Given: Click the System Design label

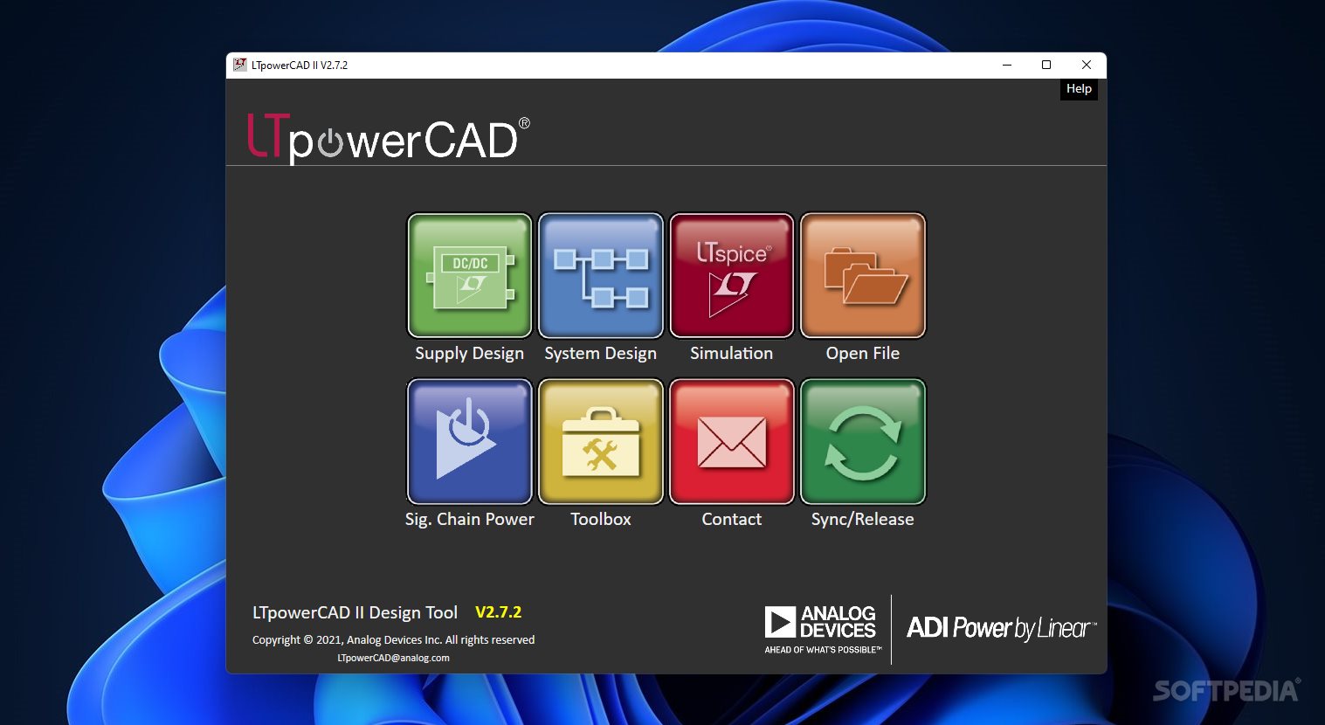Looking at the screenshot, I should click(600, 354).
